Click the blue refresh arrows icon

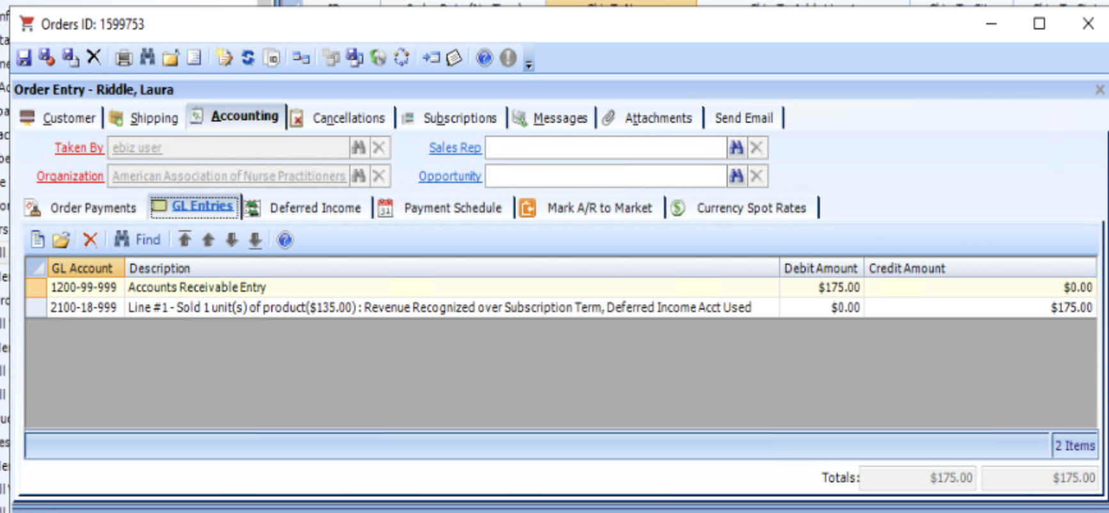(248, 58)
